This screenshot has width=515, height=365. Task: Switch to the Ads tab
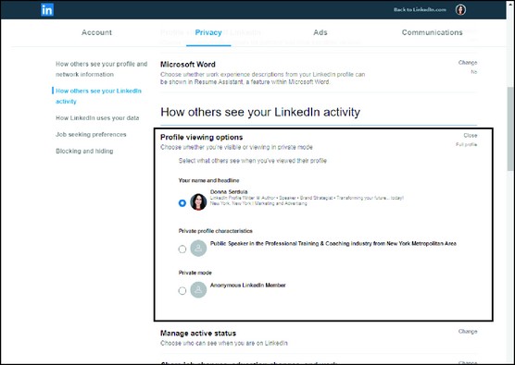[320, 32]
